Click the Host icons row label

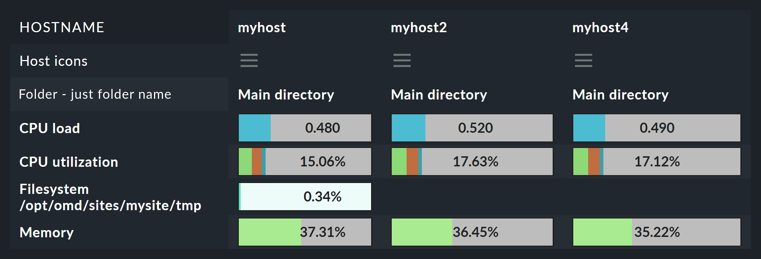coord(54,61)
